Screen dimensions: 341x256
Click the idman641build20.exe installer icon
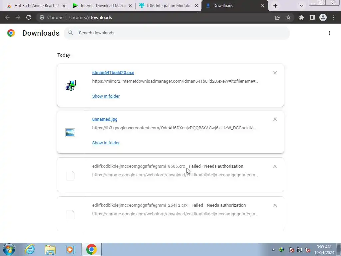[71, 85]
